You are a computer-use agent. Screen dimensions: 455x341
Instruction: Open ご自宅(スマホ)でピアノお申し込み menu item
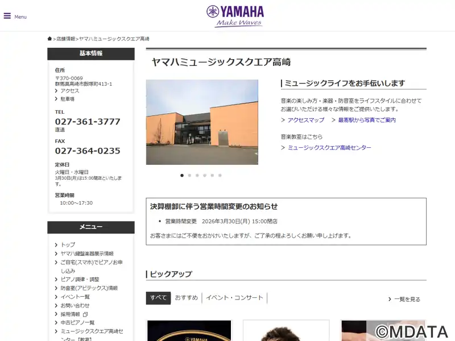(x=92, y=267)
